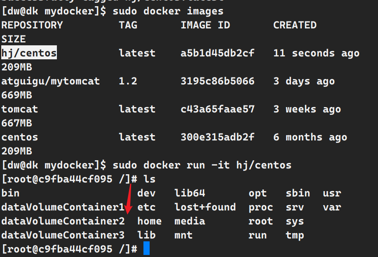This screenshot has width=378, height=257.
Task: Click the tomcat repository row name
Action: tap(19, 109)
